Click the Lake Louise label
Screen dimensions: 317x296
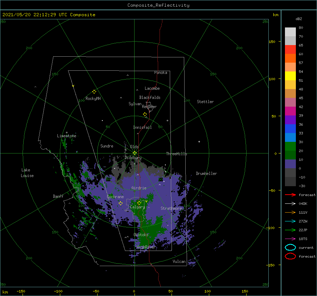27,173
